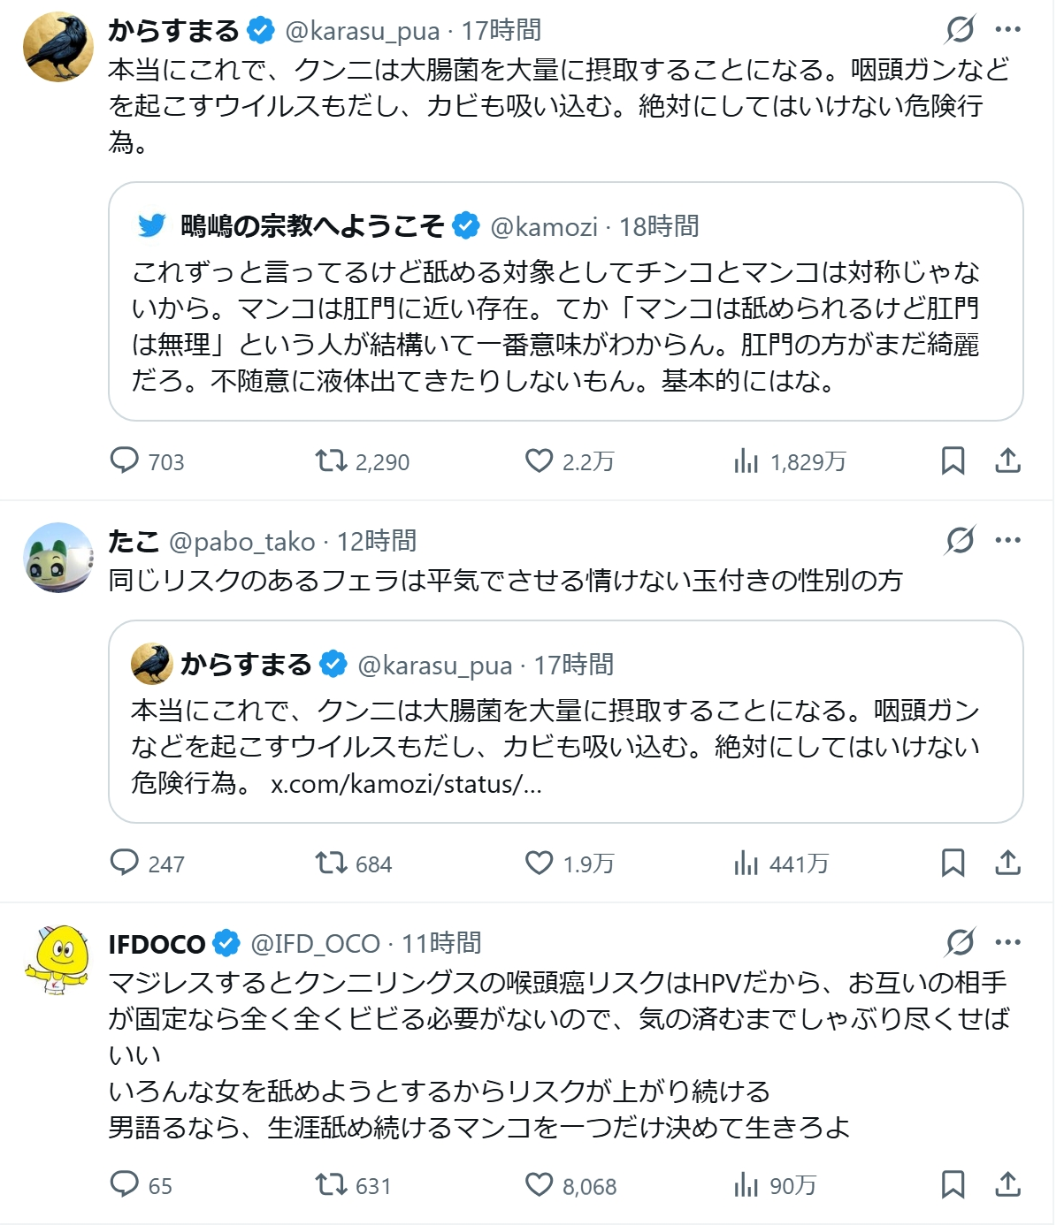Open more options for たこ post
The image size is (1064, 1225).
[x=1008, y=540]
